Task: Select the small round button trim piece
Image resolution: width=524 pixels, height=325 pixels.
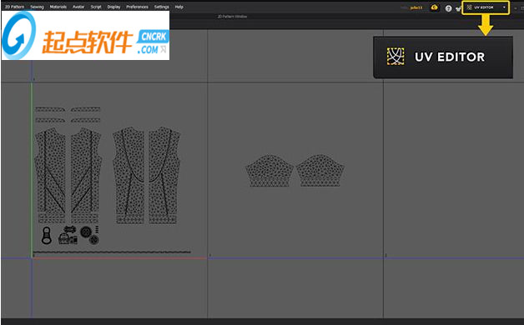Action: pyautogui.click(x=94, y=239)
